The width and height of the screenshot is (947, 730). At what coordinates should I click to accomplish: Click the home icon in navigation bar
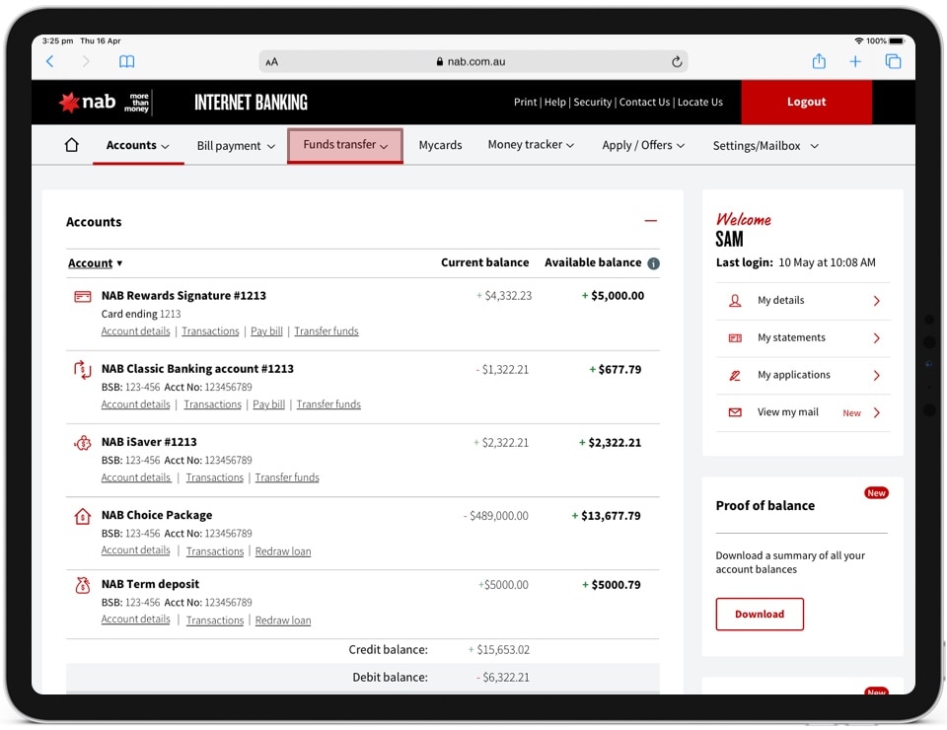pos(71,145)
